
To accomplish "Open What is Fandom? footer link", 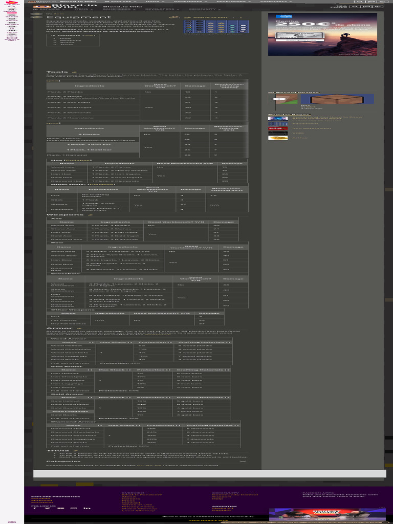I will pyautogui.click(x=142, y=495).
